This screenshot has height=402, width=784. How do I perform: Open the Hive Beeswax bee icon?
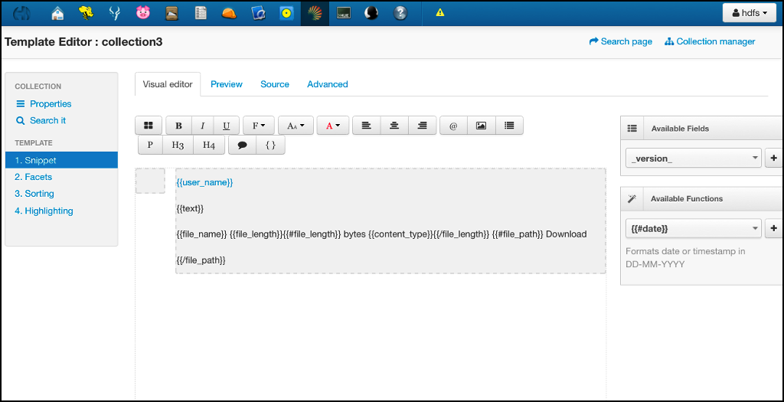point(86,13)
